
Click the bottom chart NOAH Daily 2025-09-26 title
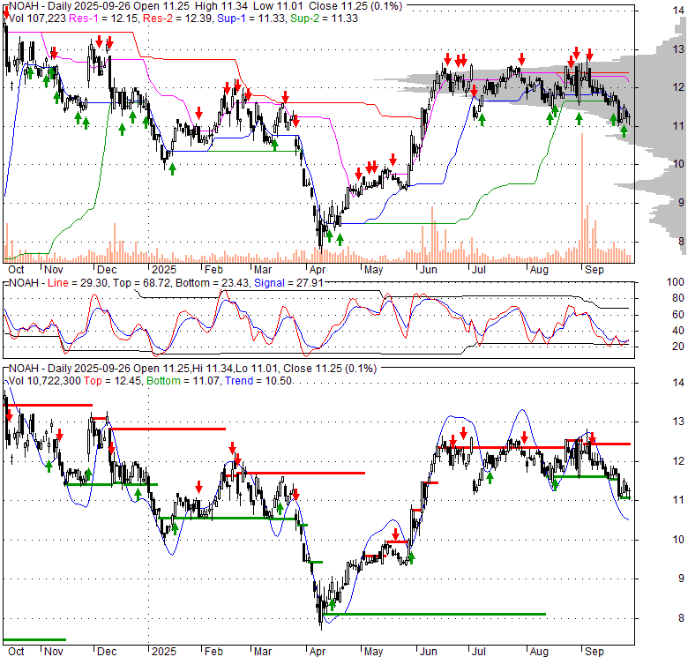click(x=192, y=369)
